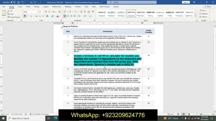Screen dimensions: 216x121
Task: Click the Share button
Action: (209, 7)
